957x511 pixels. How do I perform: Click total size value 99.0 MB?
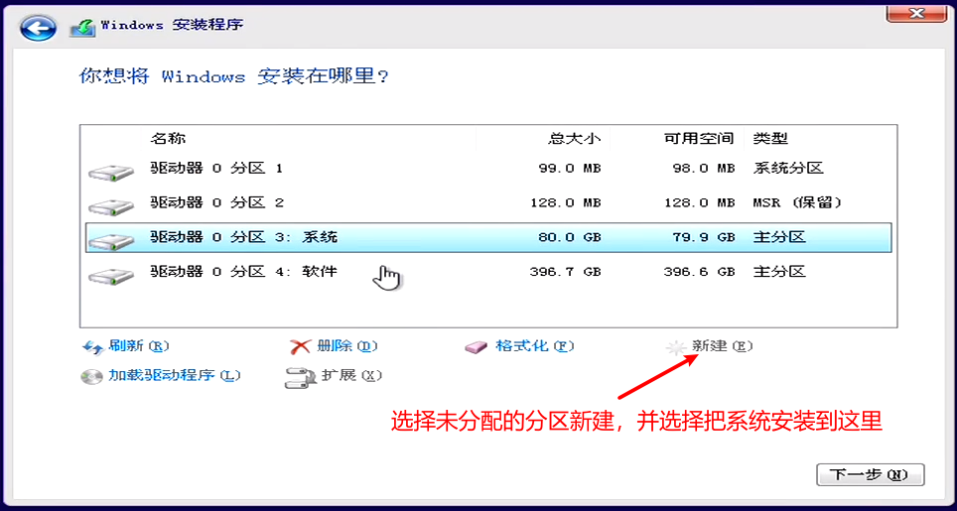pyautogui.click(x=570, y=169)
